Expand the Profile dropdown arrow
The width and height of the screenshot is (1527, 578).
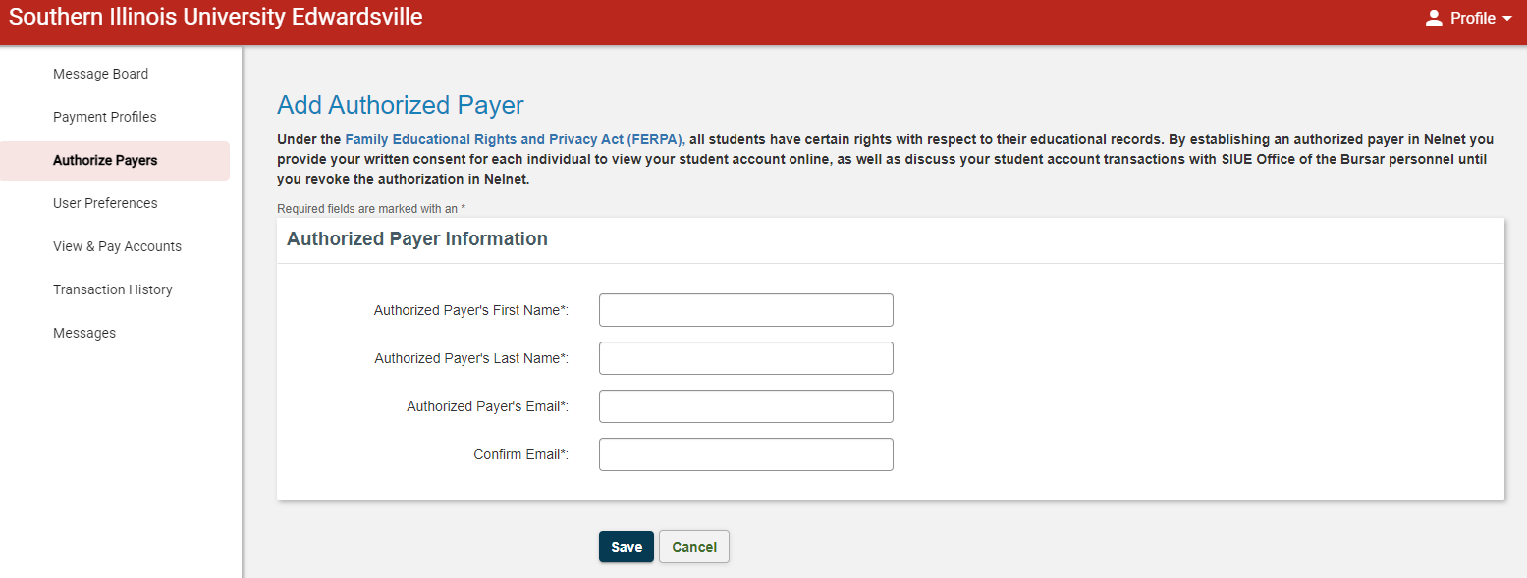[1507, 19]
